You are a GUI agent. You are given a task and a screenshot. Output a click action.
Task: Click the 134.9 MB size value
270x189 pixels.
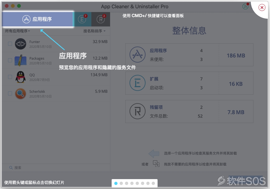tap(99, 75)
